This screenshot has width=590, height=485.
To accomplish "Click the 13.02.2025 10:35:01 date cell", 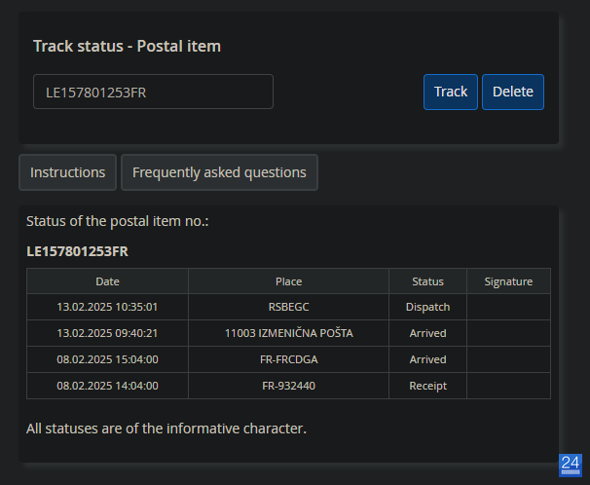I will (108, 307).
